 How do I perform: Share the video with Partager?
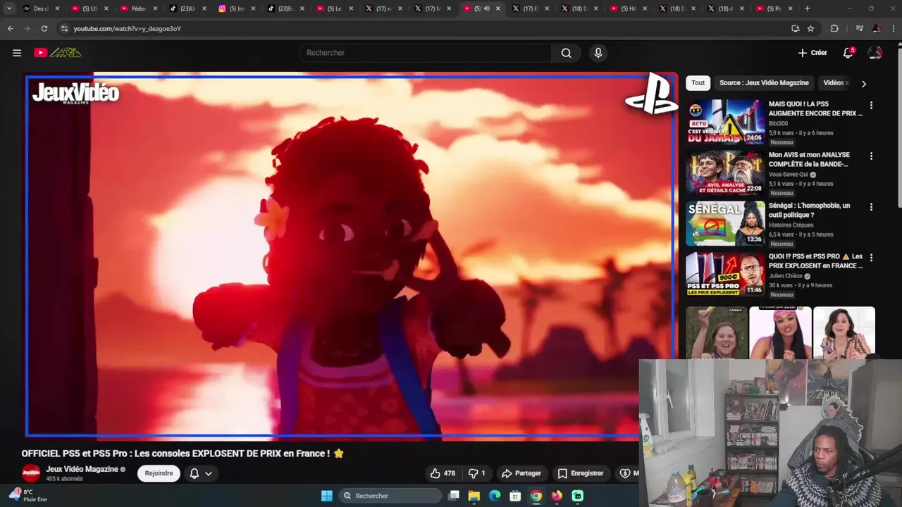[521, 473]
